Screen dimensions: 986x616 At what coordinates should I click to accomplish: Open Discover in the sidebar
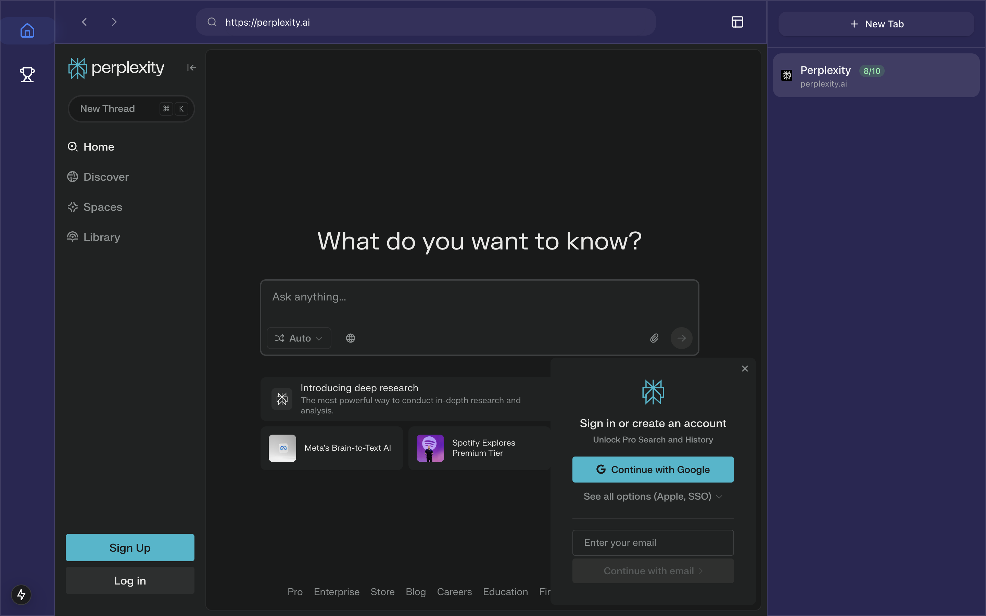point(105,177)
